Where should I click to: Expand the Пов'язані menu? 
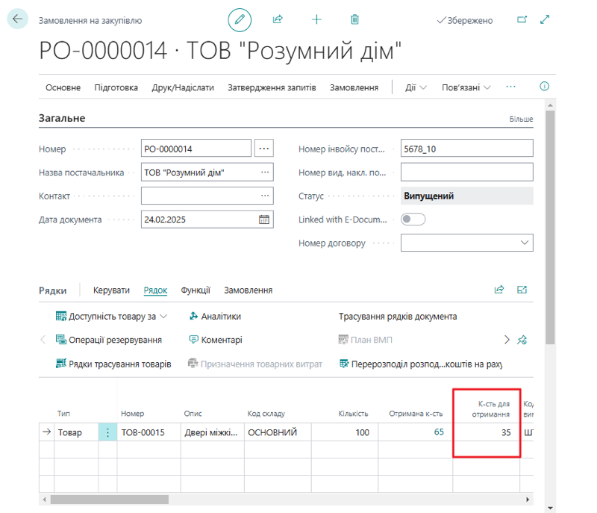pos(466,87)
